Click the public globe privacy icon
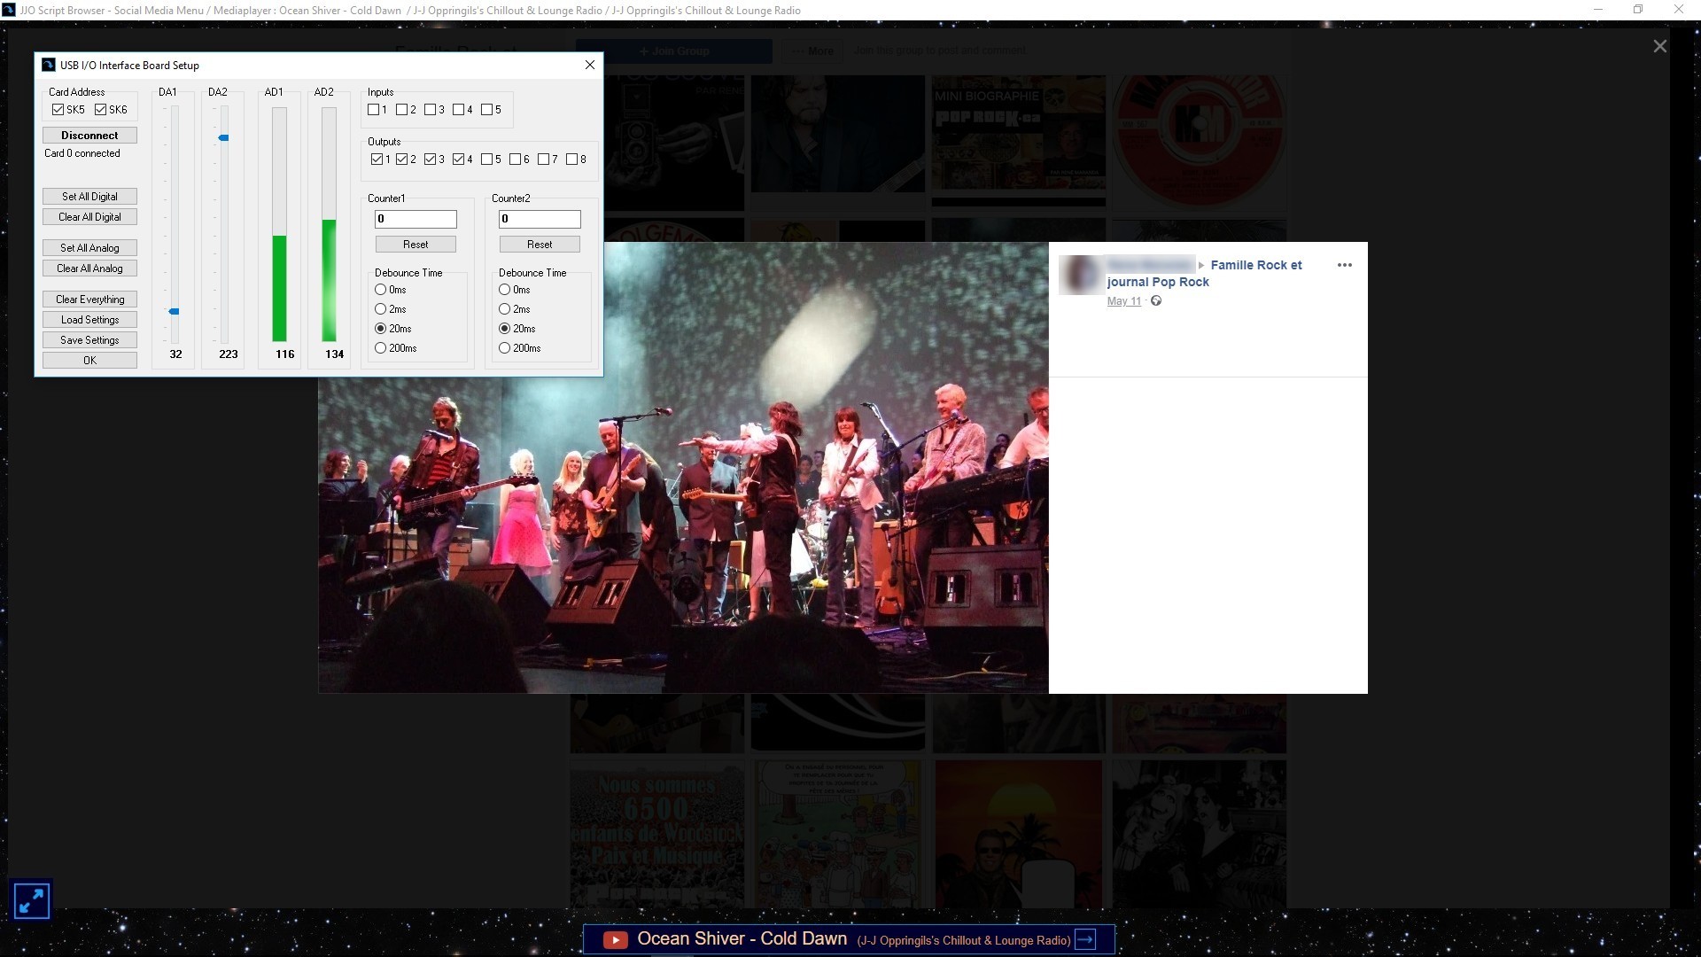The image size is (1701, 957). point(1156,301)
